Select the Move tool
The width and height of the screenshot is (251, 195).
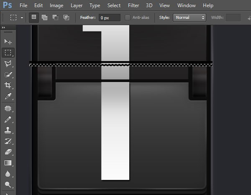(8, 41)
